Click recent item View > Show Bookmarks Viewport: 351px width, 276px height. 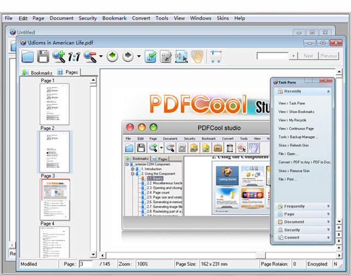[x=296, y=112]
